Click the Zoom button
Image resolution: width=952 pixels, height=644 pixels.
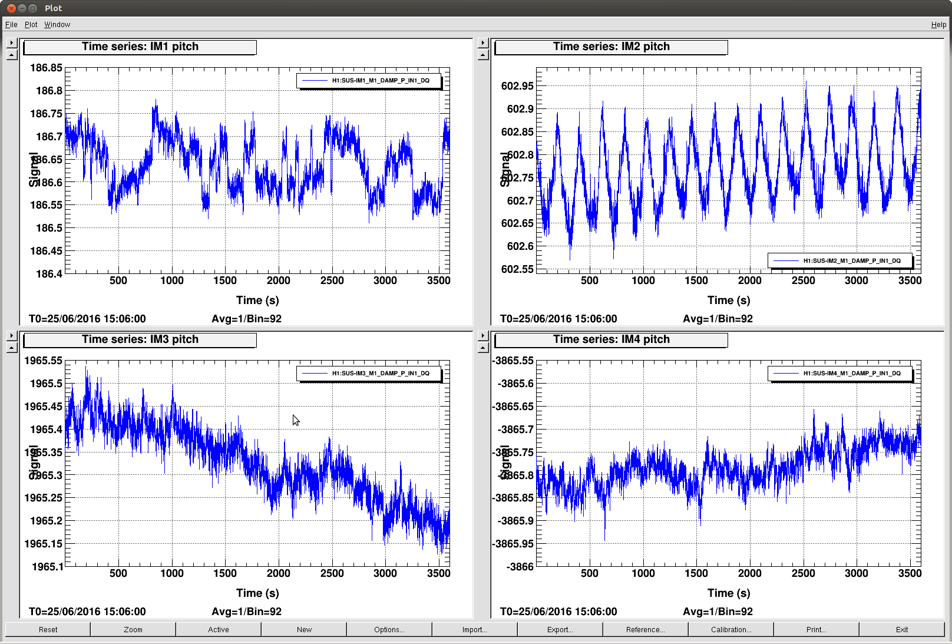[133, 629]
